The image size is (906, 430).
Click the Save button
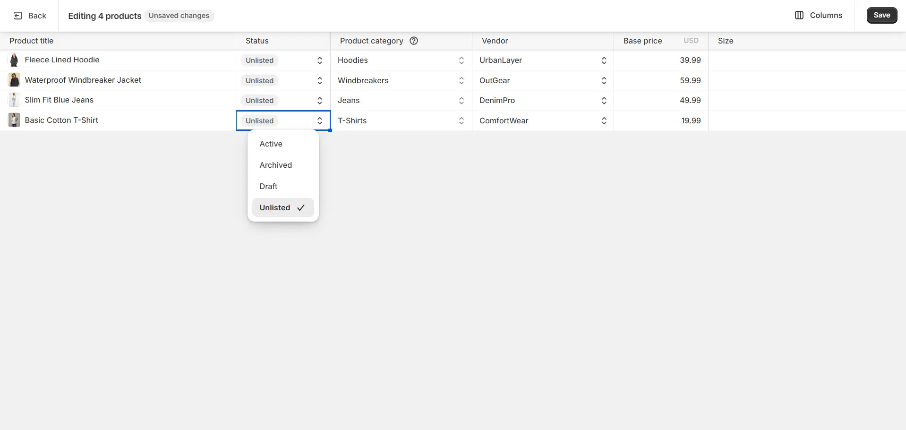click(x=881, y=15)
